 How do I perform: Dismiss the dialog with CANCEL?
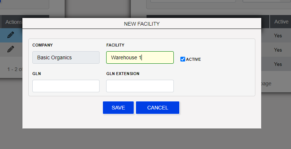(157, 108)
